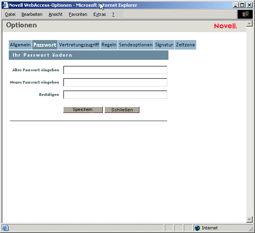Image resolution: width=255 pixels, height=233 pixels.
Task: Click the 'Ihr Passwort ändern' heading
Action: click(x=42, y=55)
